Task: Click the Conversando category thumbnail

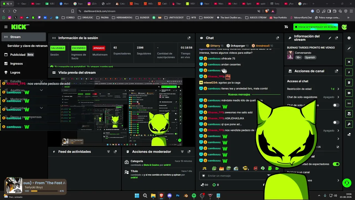Action: click(290, 55)
